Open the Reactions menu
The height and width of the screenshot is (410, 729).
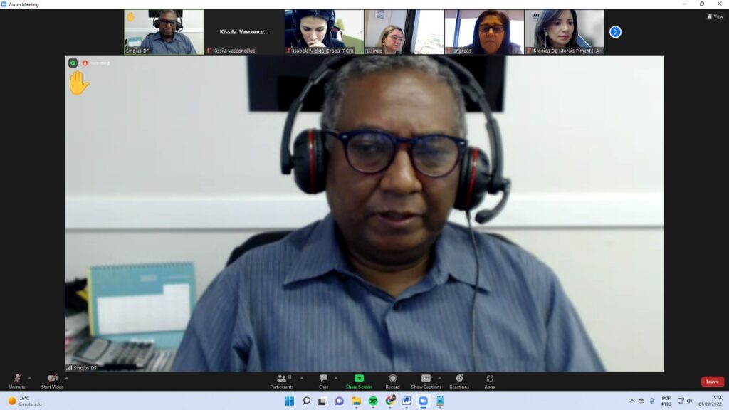[x=459, y=380]
